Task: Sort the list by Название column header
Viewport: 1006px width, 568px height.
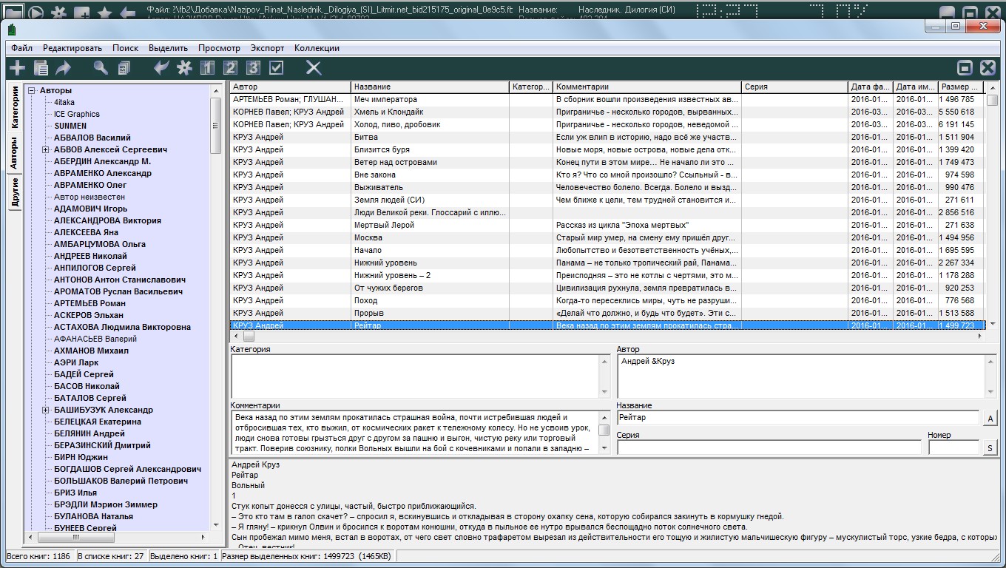Action: pyautogui.click(x=430, y=87)
